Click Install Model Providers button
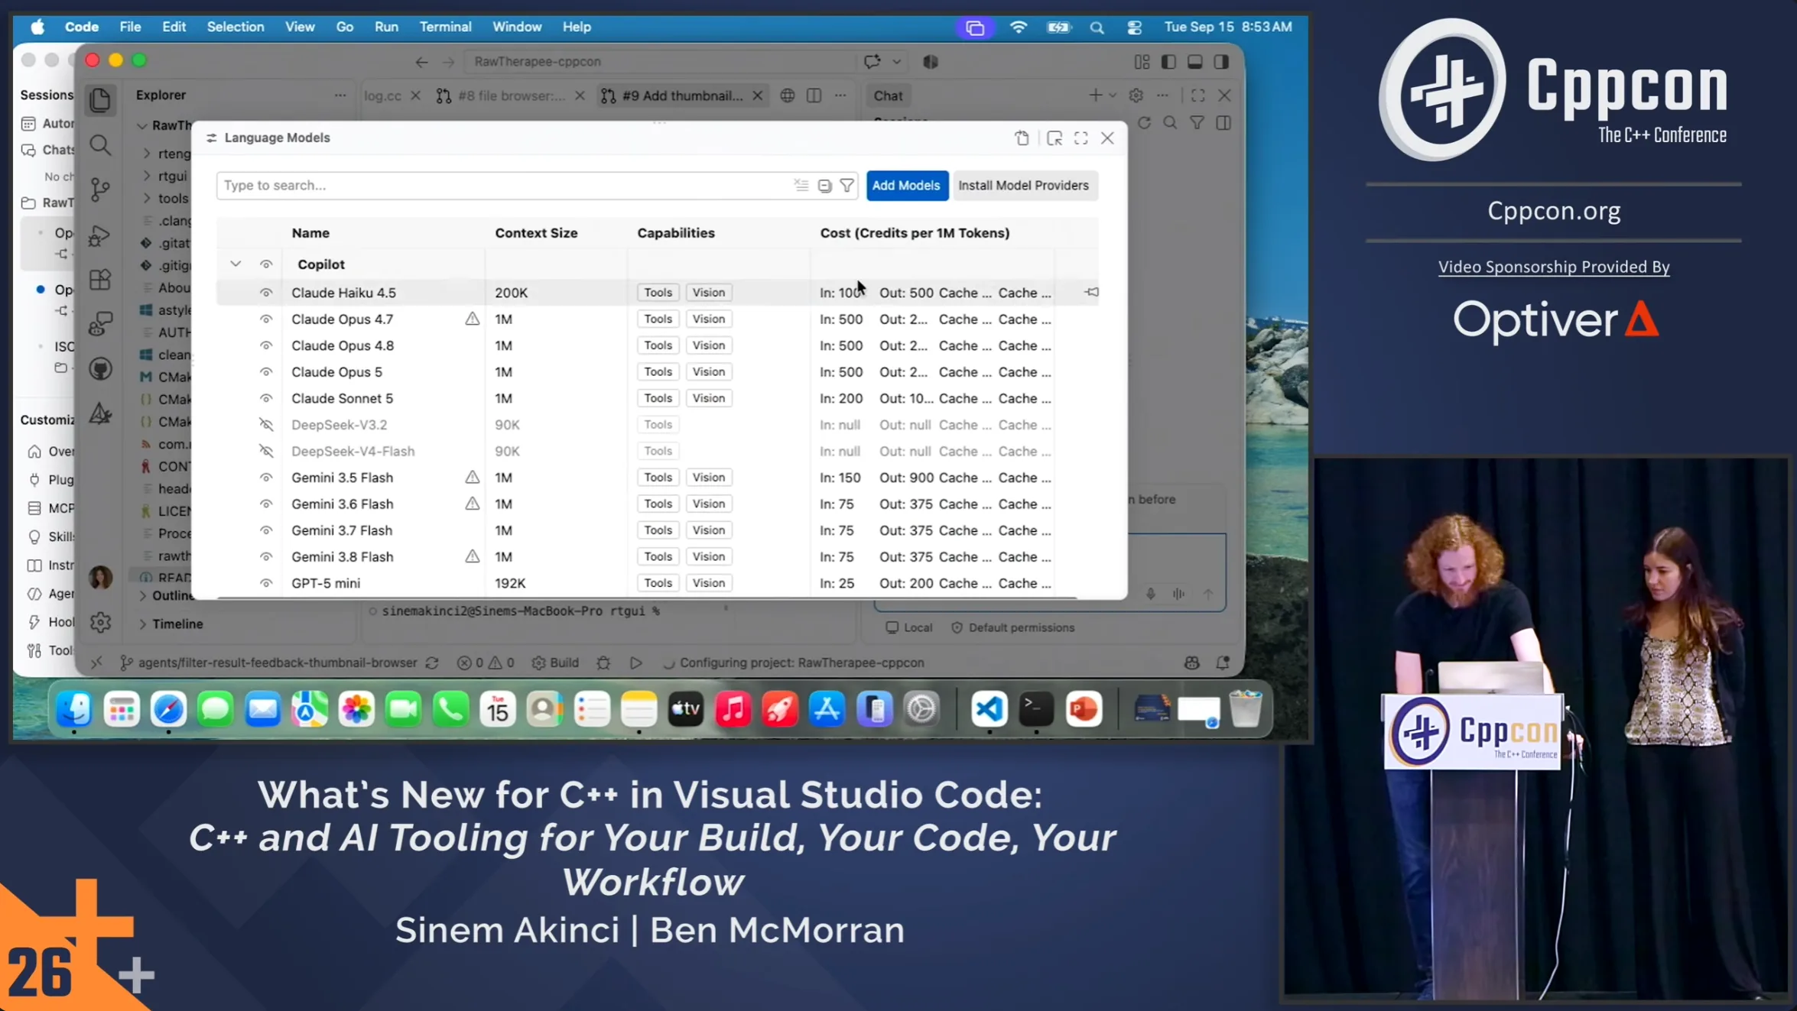Image resolution: width=1797 pixels, height=1011 pixels. point(1023,185)
